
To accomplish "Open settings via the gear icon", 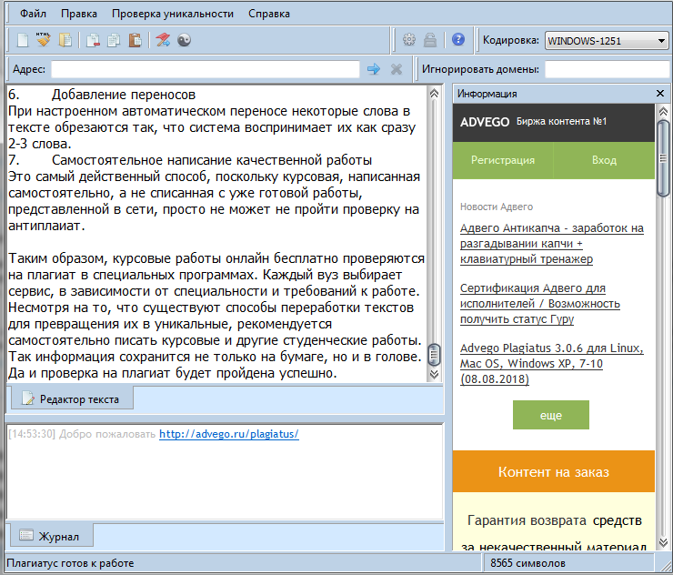I will 409,40.
